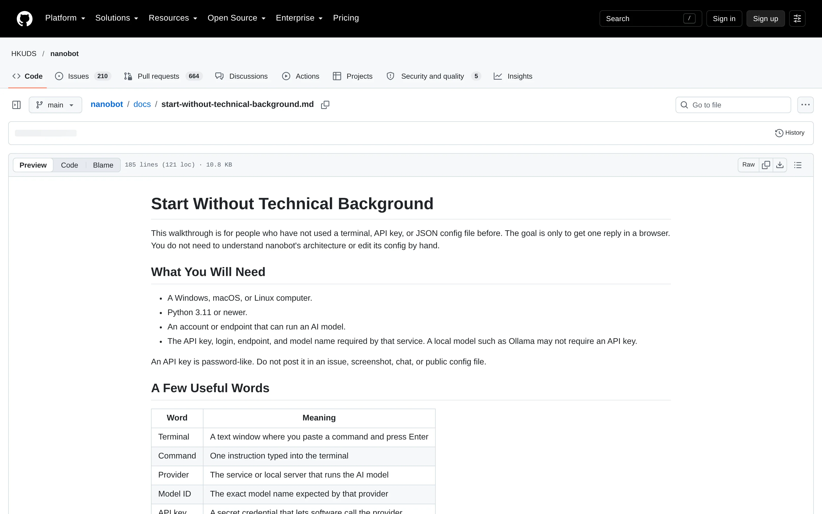Open the main branch selector dropdown
Viewport: 822px width, 514px height.
tap(55, 105)
